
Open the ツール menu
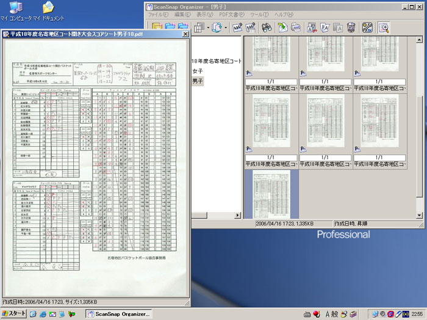coord(259,14)
